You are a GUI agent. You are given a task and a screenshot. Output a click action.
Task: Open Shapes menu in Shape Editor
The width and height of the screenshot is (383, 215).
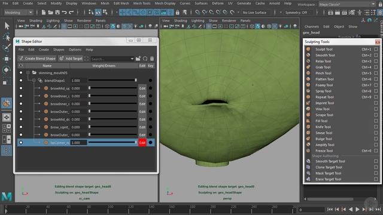click(59, 50)
